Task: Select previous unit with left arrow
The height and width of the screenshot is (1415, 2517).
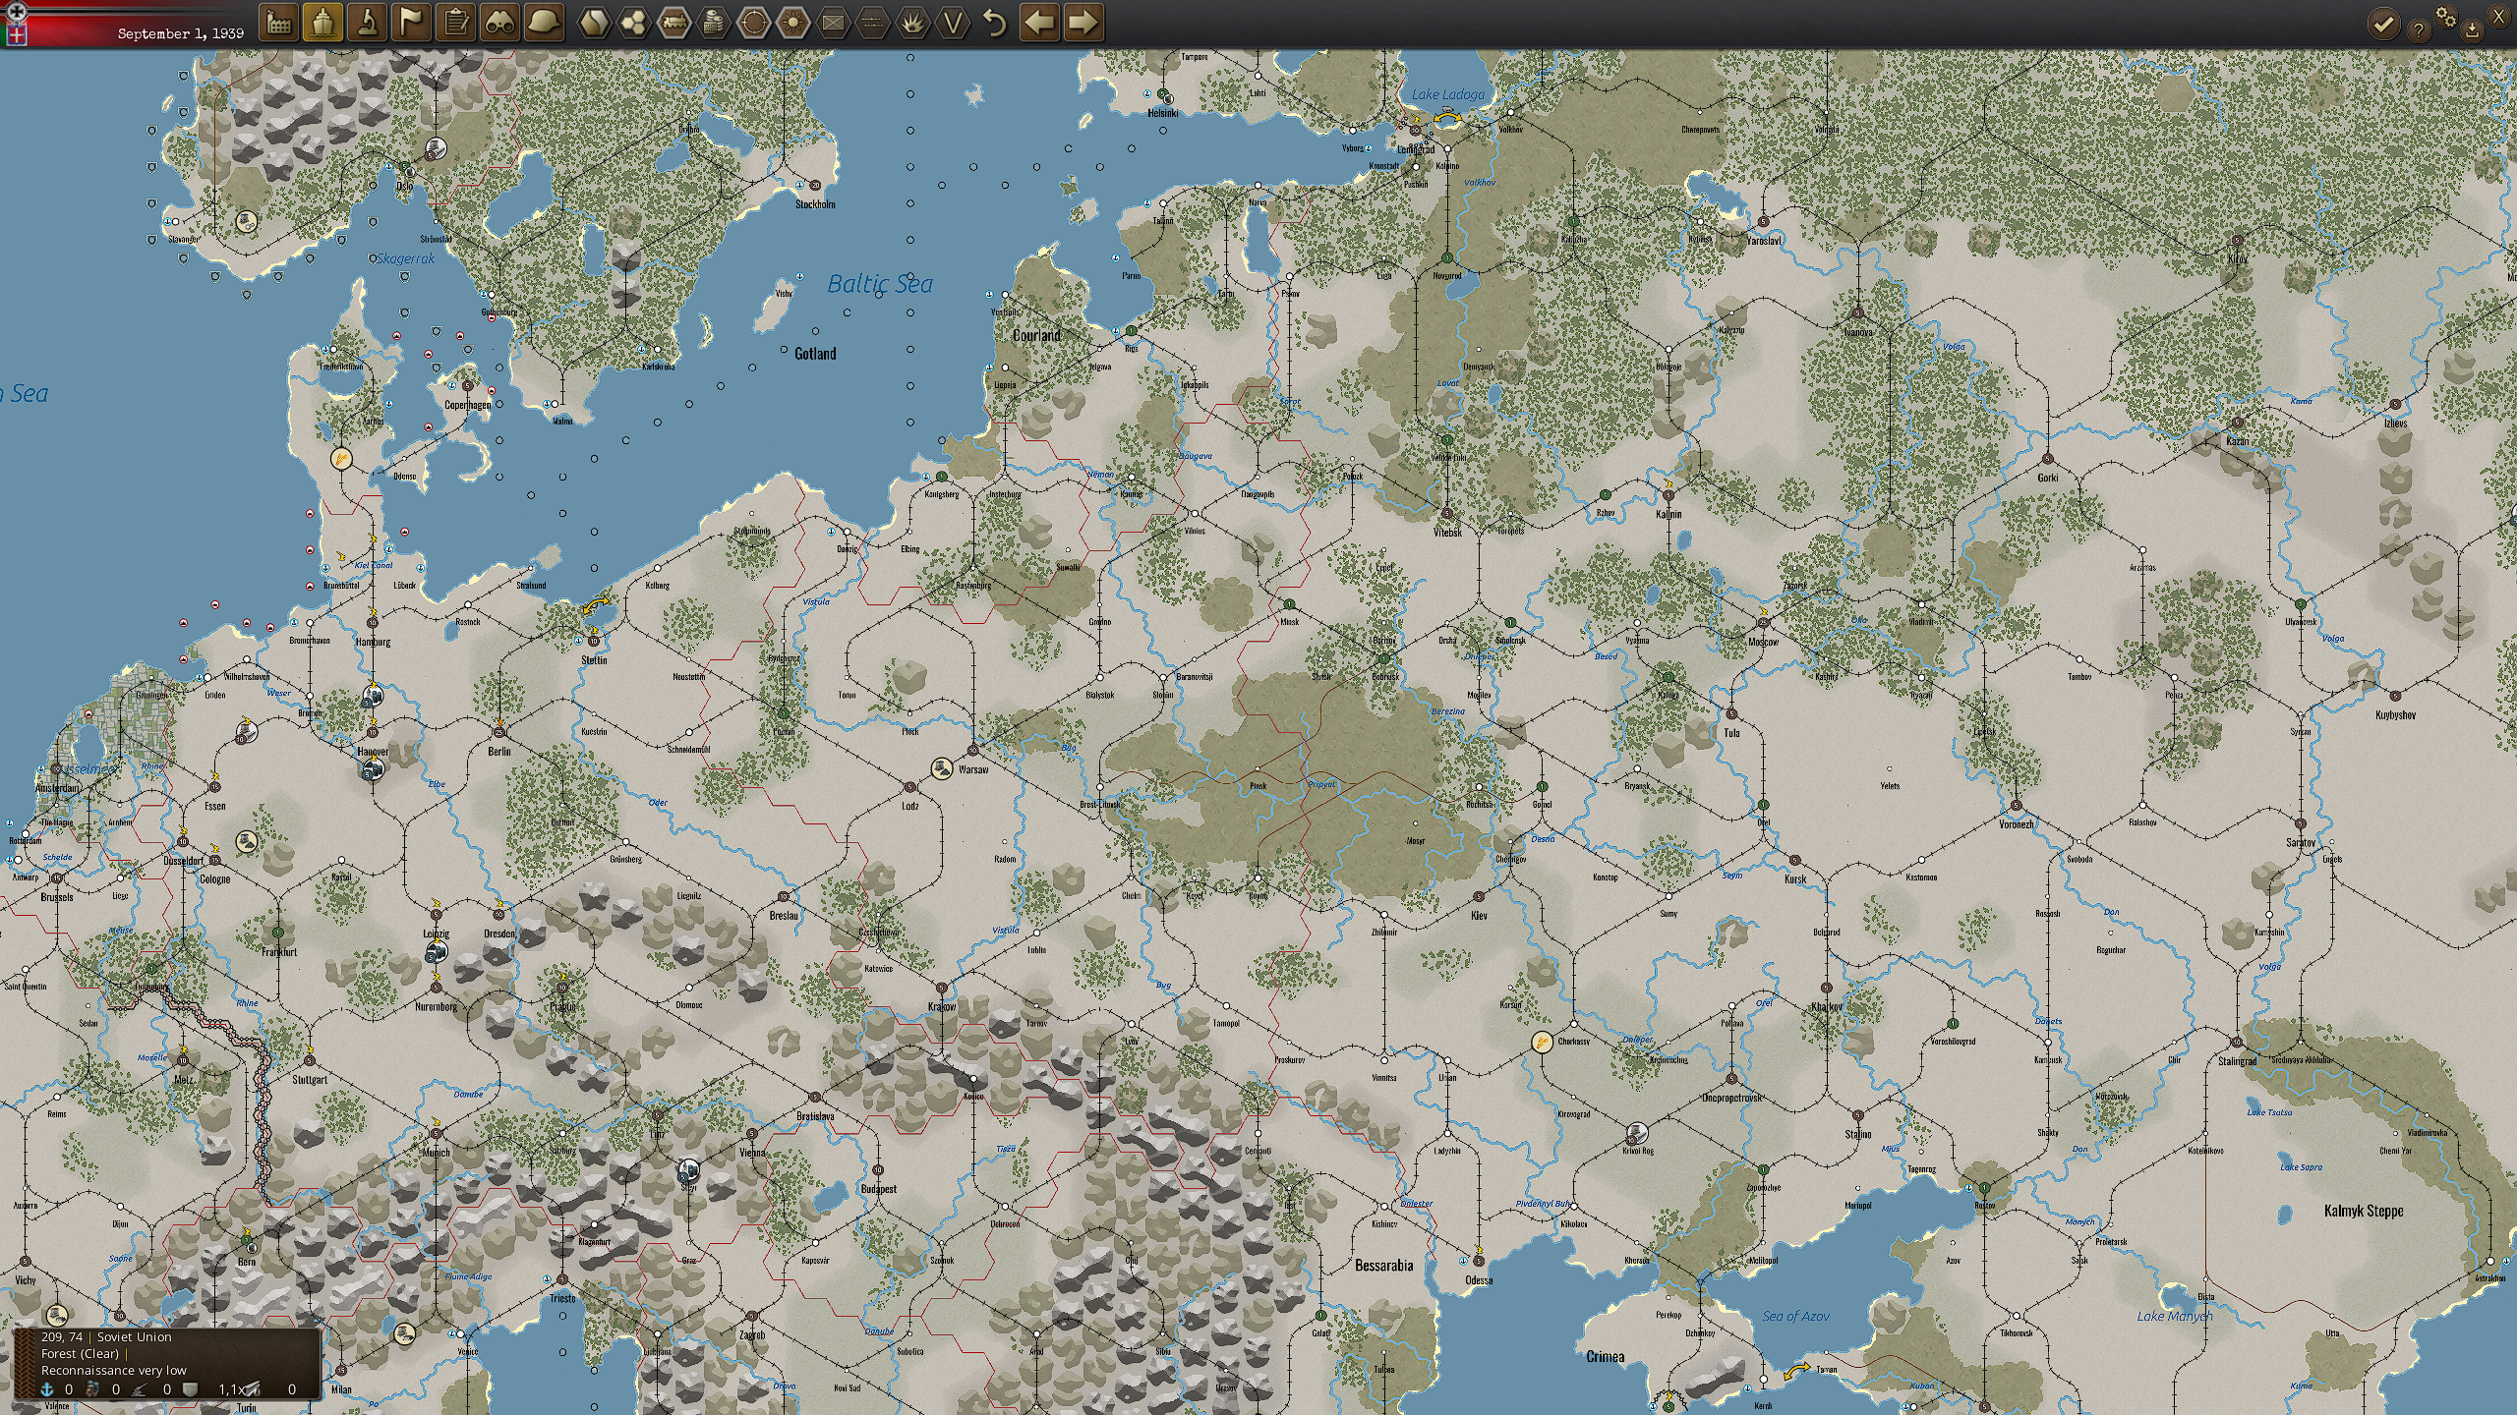Action: coord(1039,23)
